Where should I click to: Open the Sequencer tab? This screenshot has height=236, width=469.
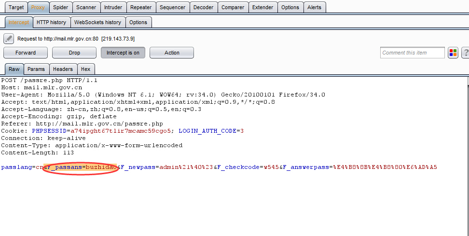point(173,7)
